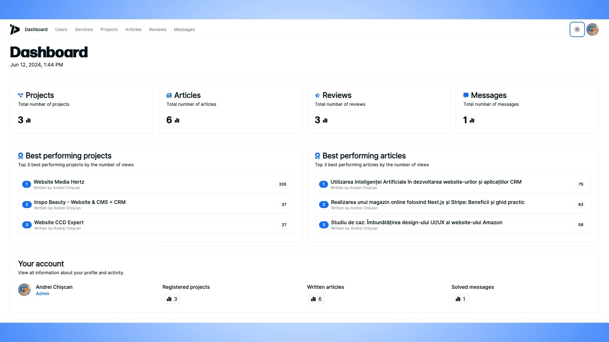
Task: Click the Reviews navigation tab
Action: coord(157,29)
